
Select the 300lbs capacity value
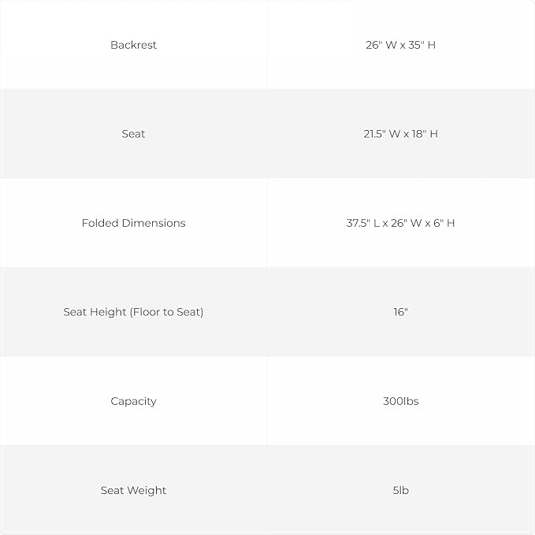tap(400, 401)
